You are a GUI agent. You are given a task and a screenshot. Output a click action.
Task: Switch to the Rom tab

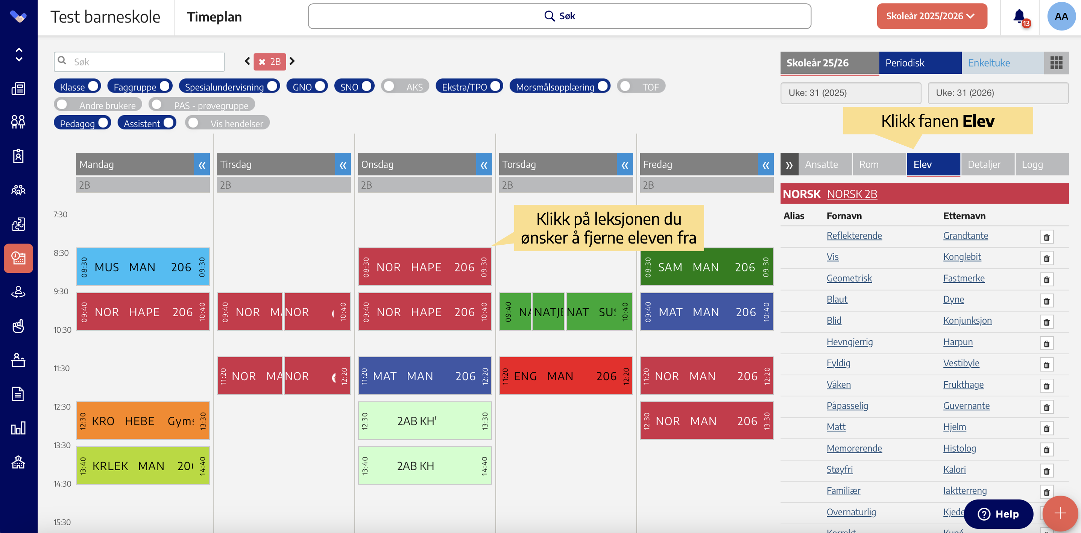pyautogui.click(x=879, y=164)
